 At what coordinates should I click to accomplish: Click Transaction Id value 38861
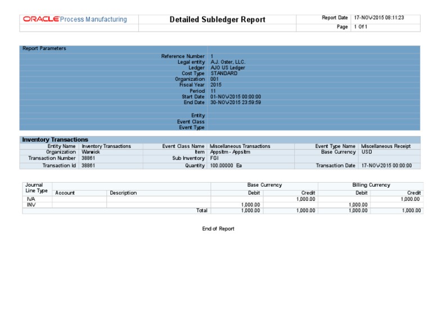coord(88,165)
